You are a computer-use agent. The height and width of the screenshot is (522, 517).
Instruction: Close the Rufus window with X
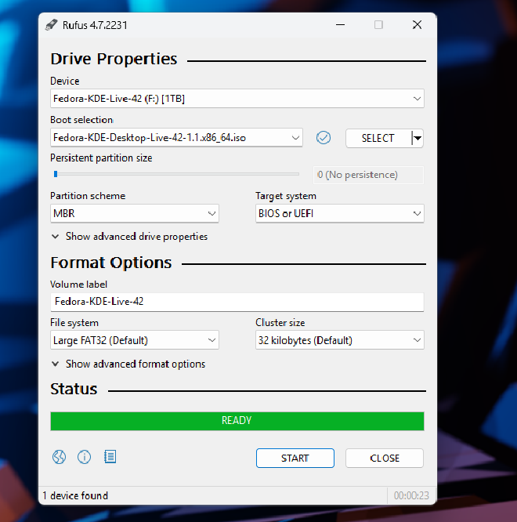pos(417,24)
